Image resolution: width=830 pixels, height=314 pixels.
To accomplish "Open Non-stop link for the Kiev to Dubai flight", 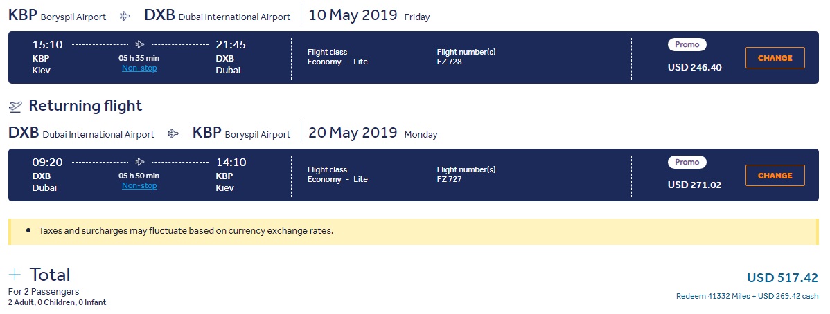I will [139, 68].
